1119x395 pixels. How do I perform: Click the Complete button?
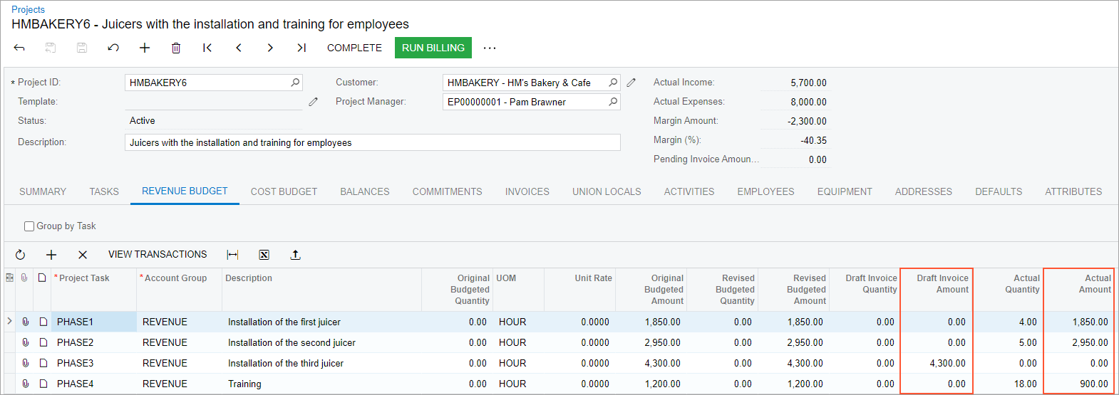click(x=354, y=48)
